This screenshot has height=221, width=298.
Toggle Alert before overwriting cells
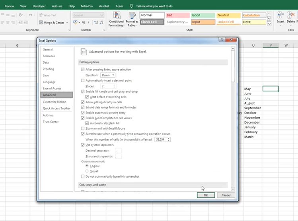[87, 97]
